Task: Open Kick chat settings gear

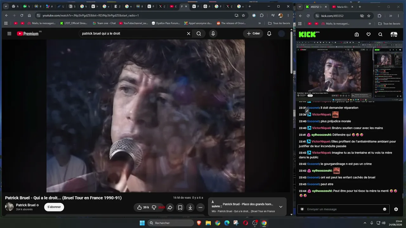Action: click(396, 209)
